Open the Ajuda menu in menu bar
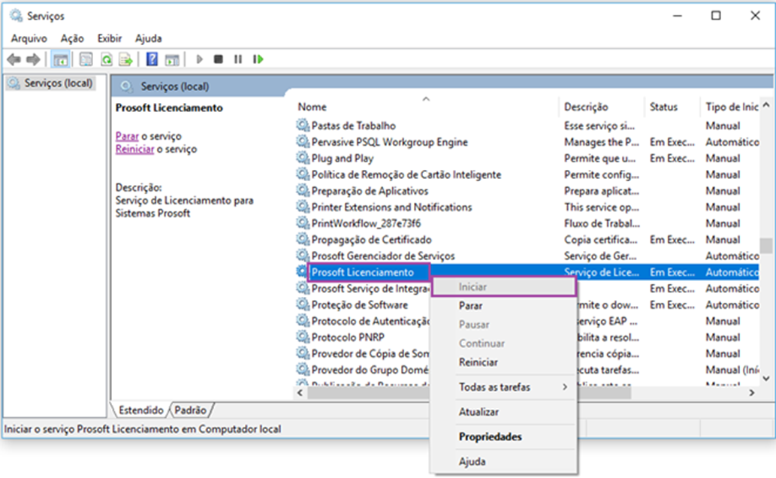The image size is (776, 478). click(149, 38)
